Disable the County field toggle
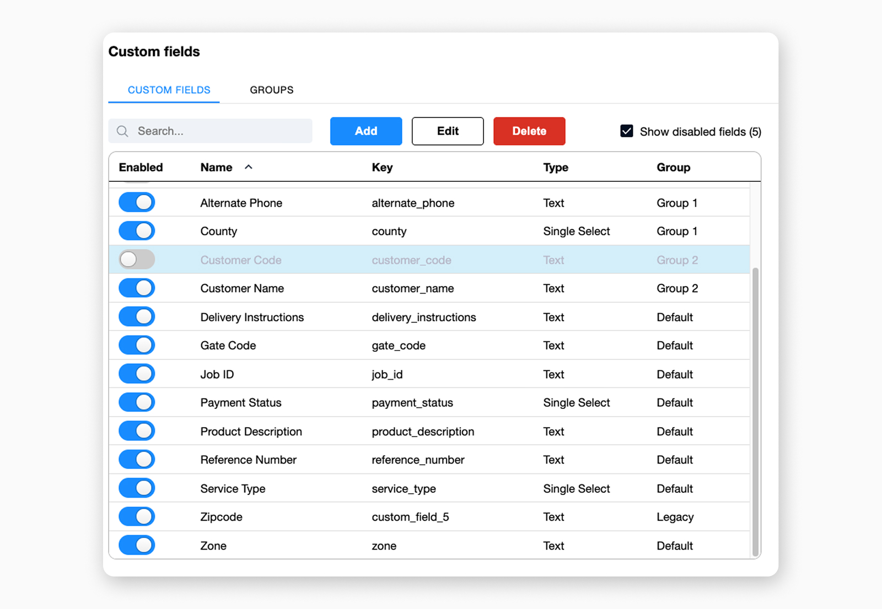Image resolution: width=882 pixels, height=609 pixels. 136,230
